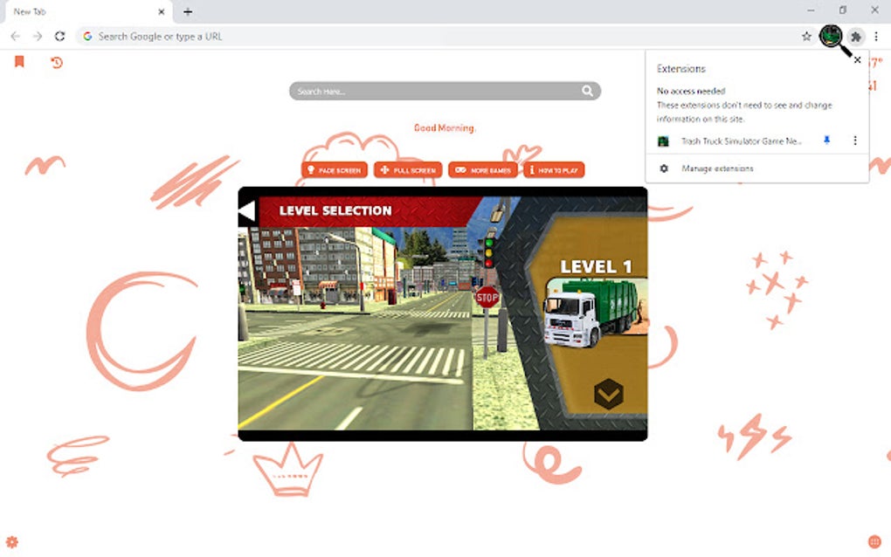Click the magnifying glass in the Search Here bar
Screen dimensions: 891x557
pyautogui.click(x=587, y=91)
